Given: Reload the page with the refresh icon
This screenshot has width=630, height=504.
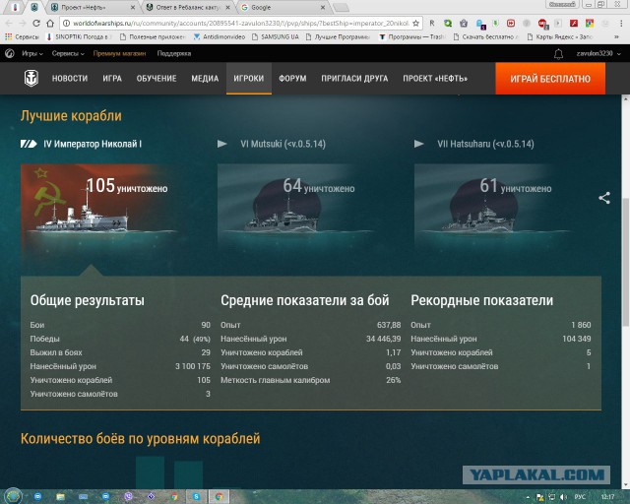Looking at the screenshot, I should 36,24.
